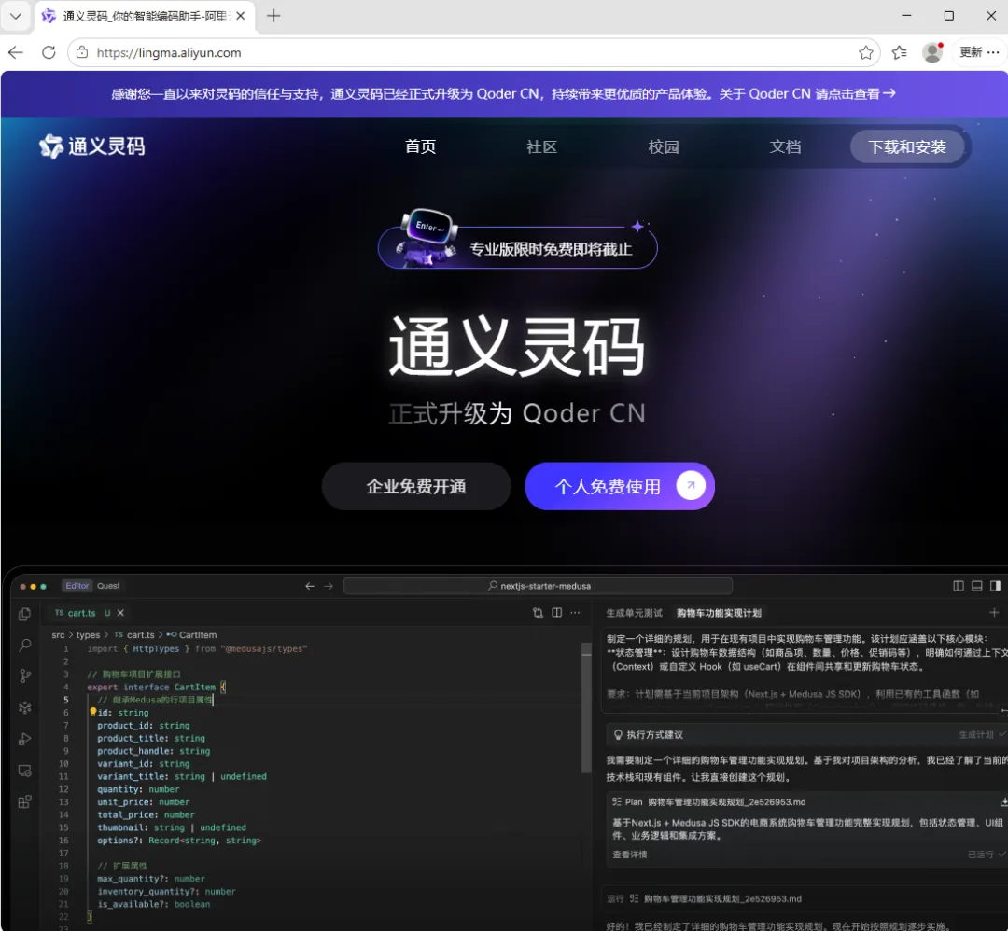The height and width of the screenshot is (931, 1008).
Task: Select the 通义灵码 browser tab
Action: coord(144,16)
